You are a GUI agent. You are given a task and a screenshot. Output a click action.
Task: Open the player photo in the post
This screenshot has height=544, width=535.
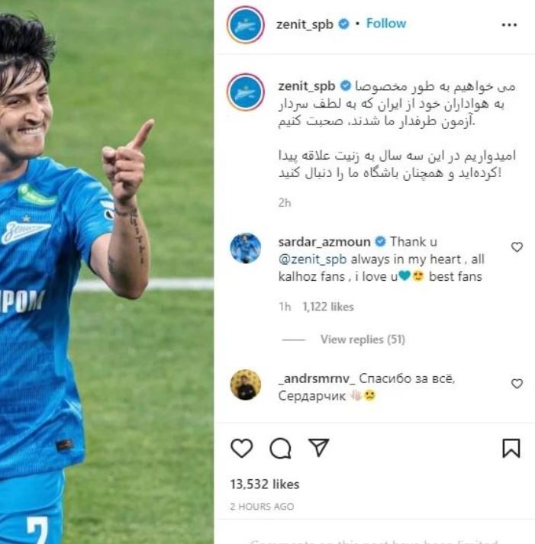click(107, 272)
